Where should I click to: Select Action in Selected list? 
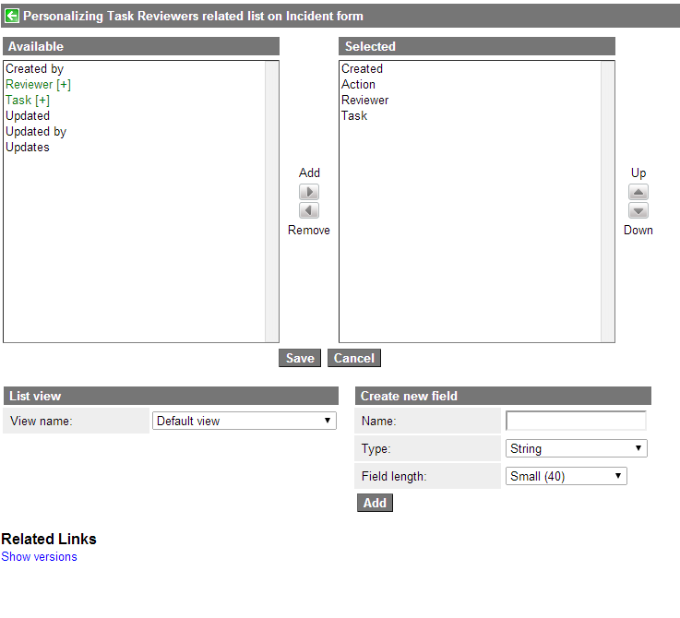[x=471, y=84]
